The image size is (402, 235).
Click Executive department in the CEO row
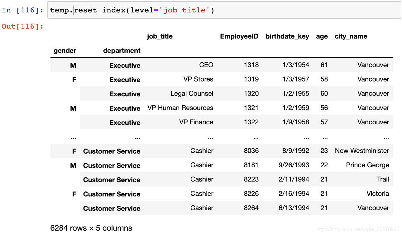coord(125,66)
